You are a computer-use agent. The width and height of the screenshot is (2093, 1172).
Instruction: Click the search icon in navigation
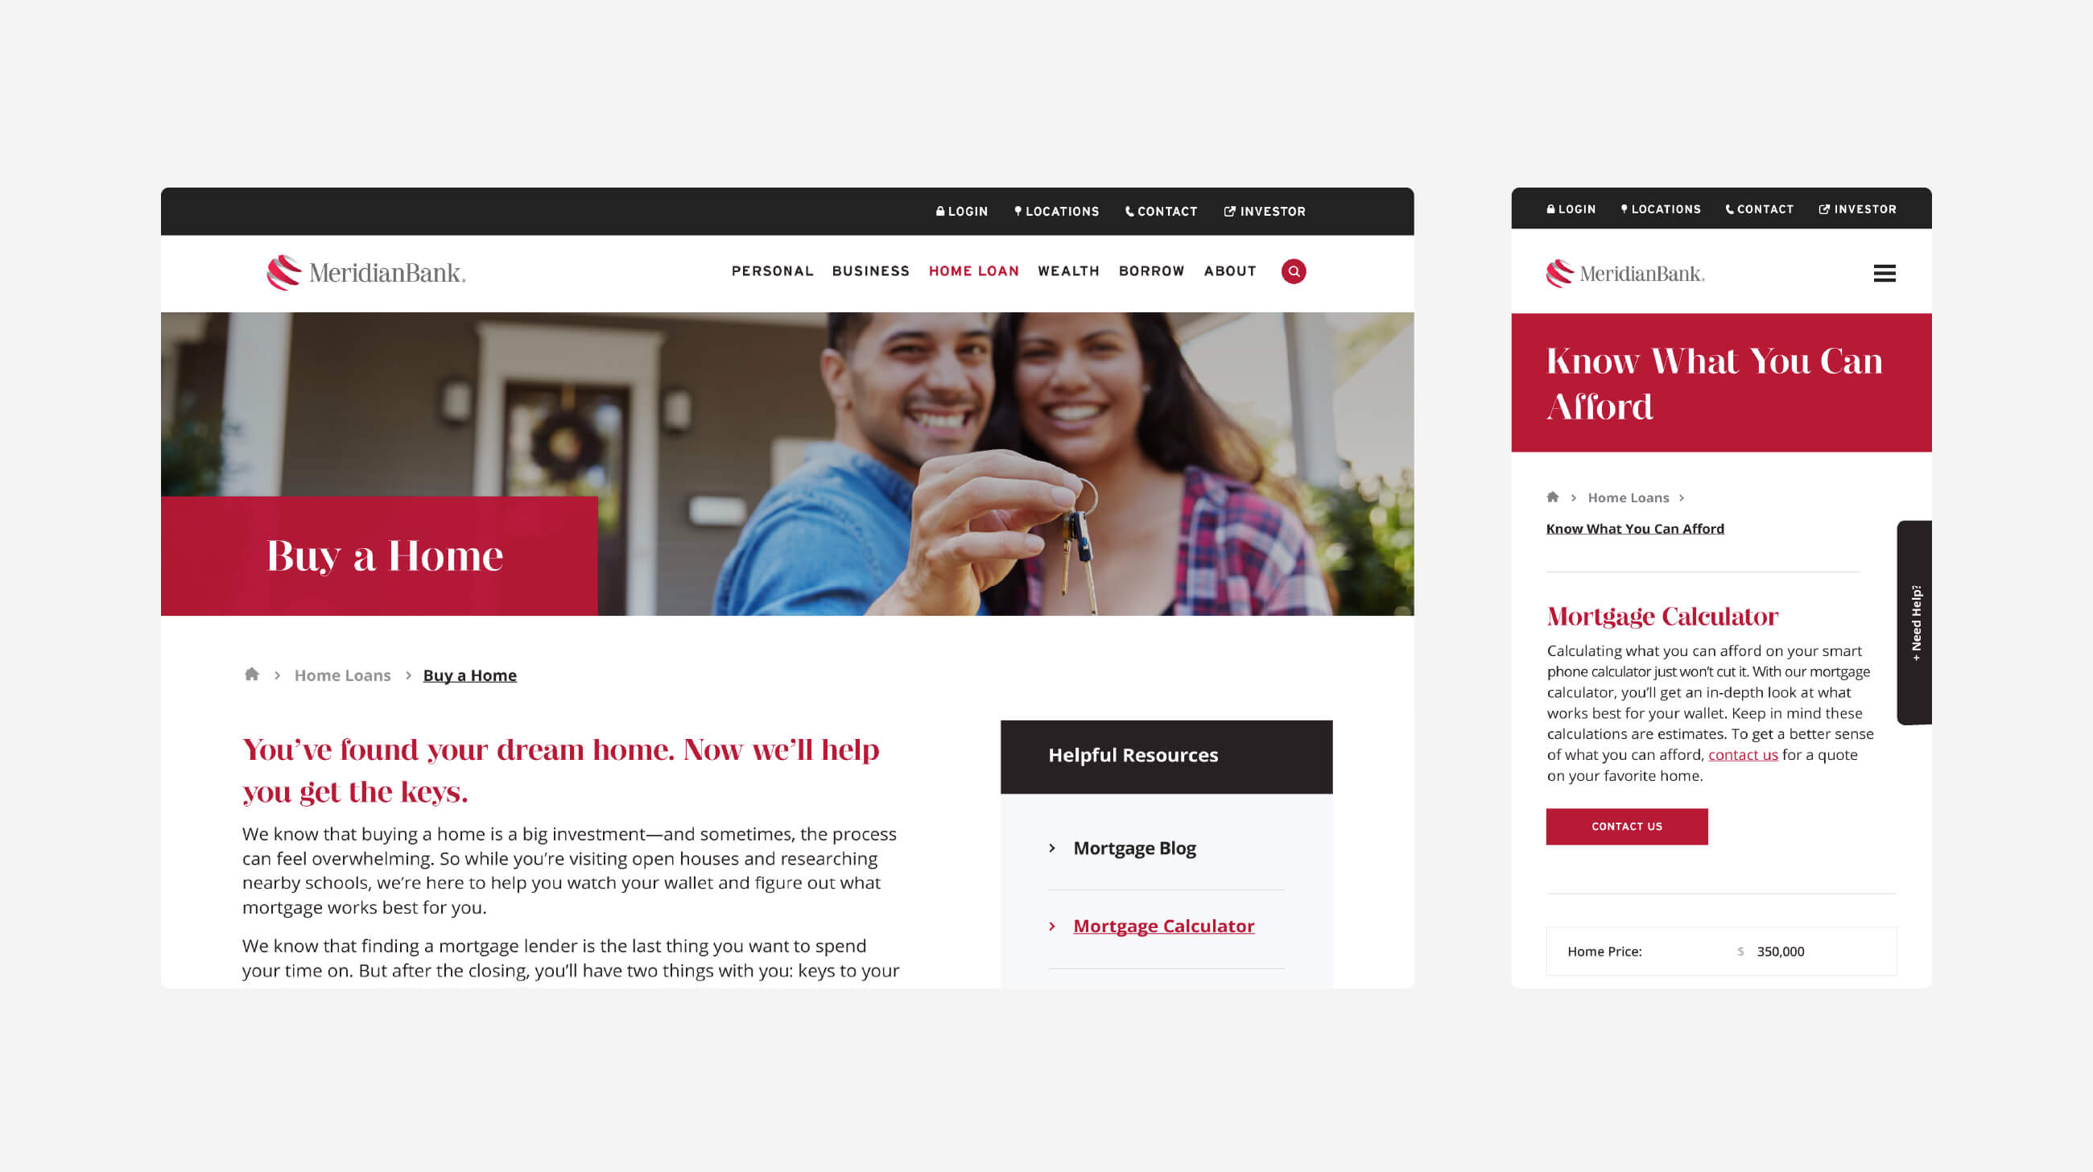pos(1294,272)
